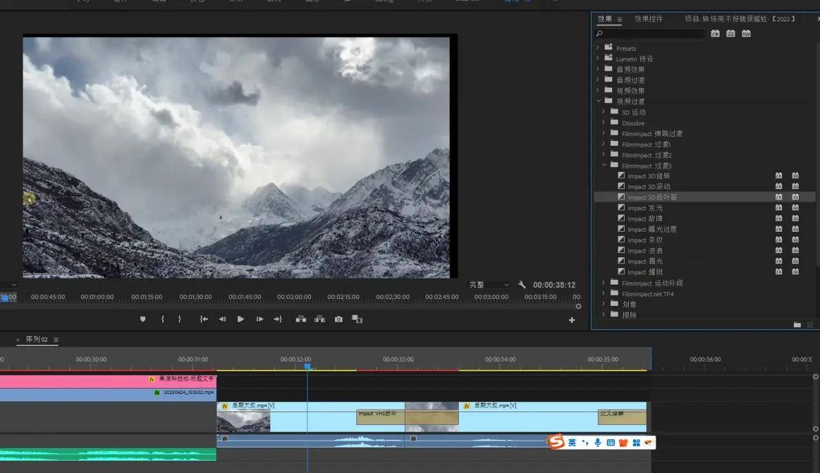Select 序列 02 timeline tab
The height and width of the screenshot is (473, 820).
(x=36, y=340)
